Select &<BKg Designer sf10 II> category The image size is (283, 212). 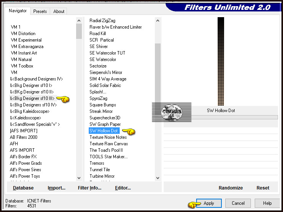click(32, 92)
